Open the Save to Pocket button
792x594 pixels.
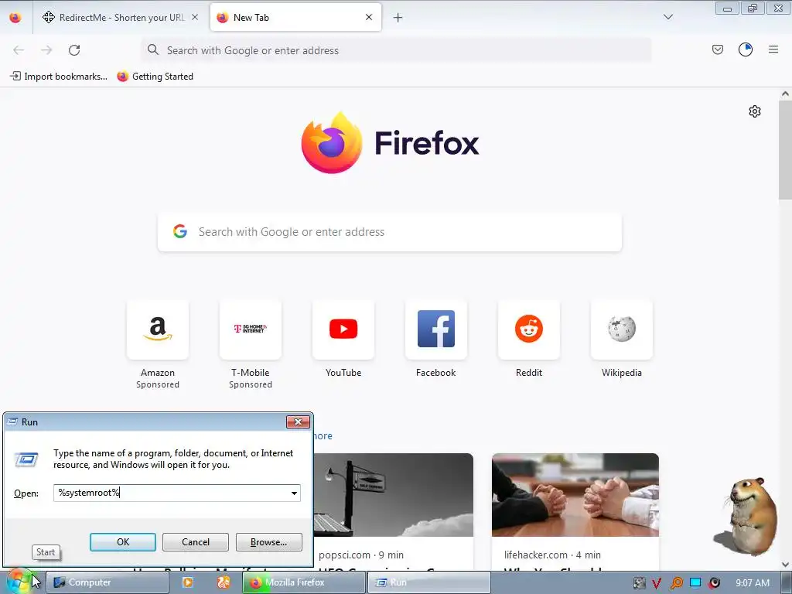pos(717,49)
